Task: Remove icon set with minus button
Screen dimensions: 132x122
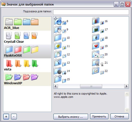Action: [14, 117]
